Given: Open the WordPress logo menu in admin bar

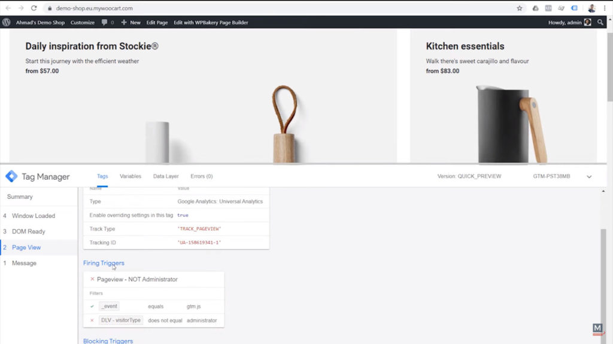Looking at the screenshot, I should [x=6, y=22].
